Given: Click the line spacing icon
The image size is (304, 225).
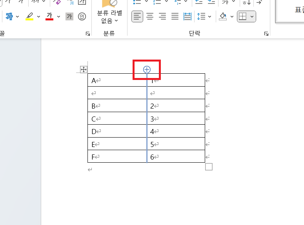Looking at the screenshot, I should (x=201, y=16).
